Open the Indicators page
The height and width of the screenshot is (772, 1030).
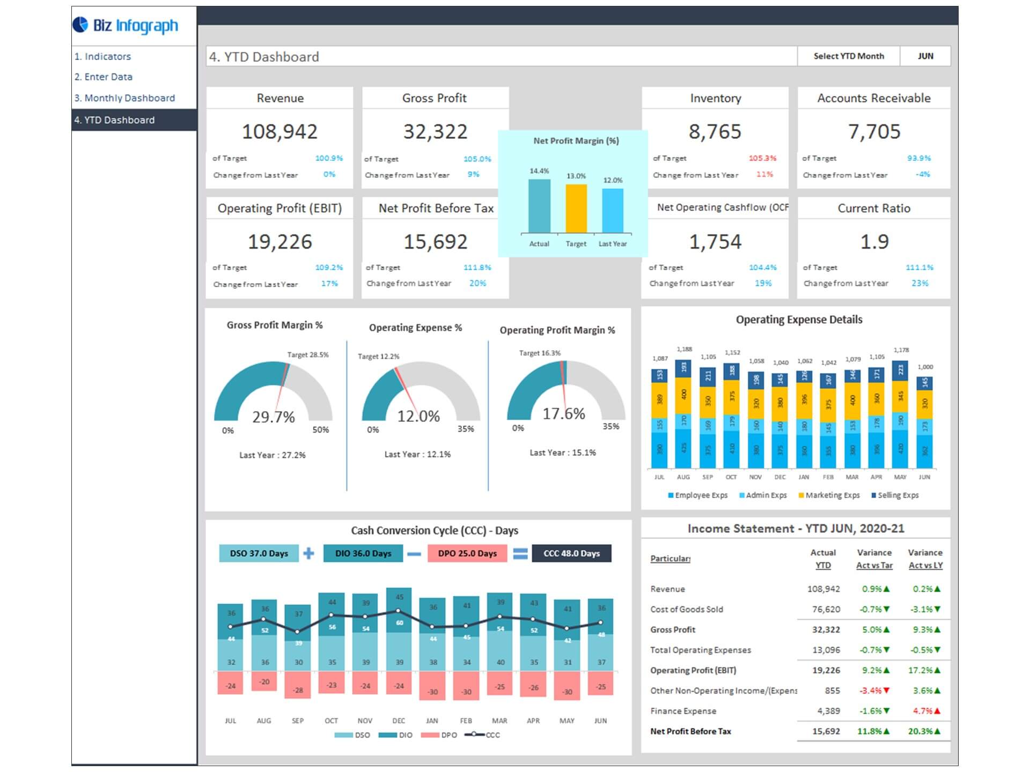[103, 56]
